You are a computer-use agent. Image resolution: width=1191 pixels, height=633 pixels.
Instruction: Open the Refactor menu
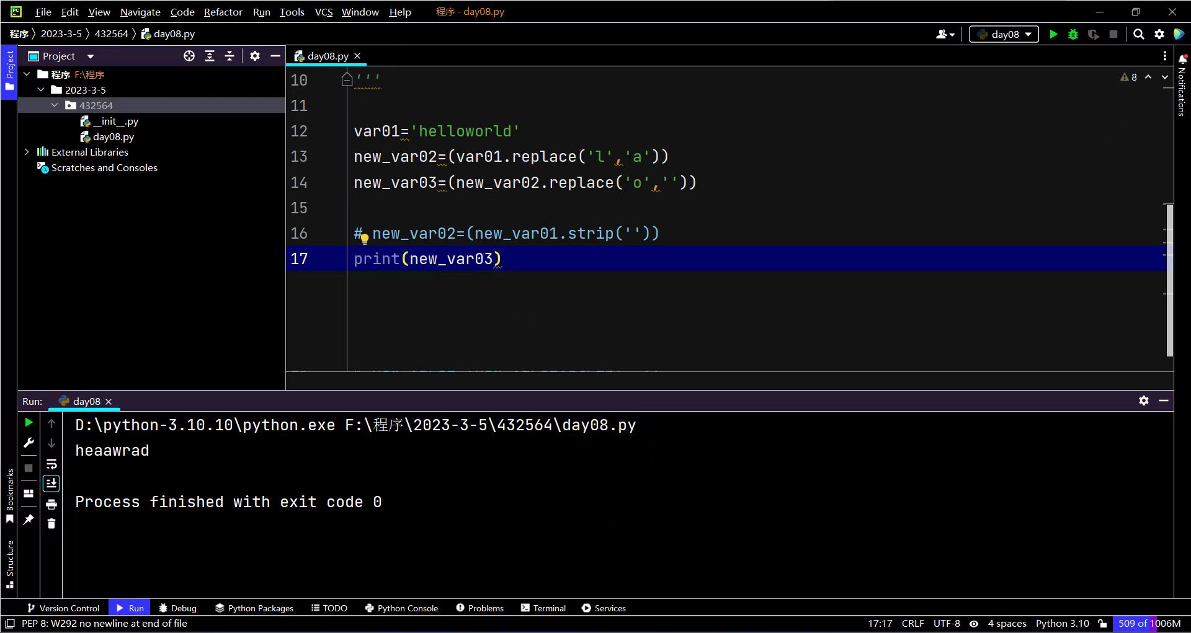tap(223, 12)
